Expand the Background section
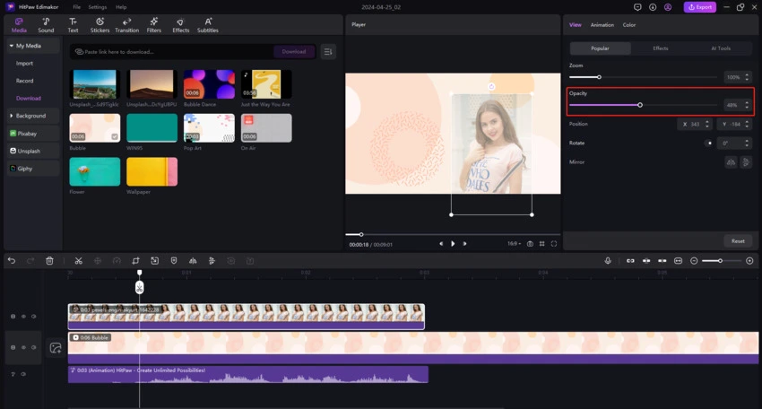 pos(32,116)
